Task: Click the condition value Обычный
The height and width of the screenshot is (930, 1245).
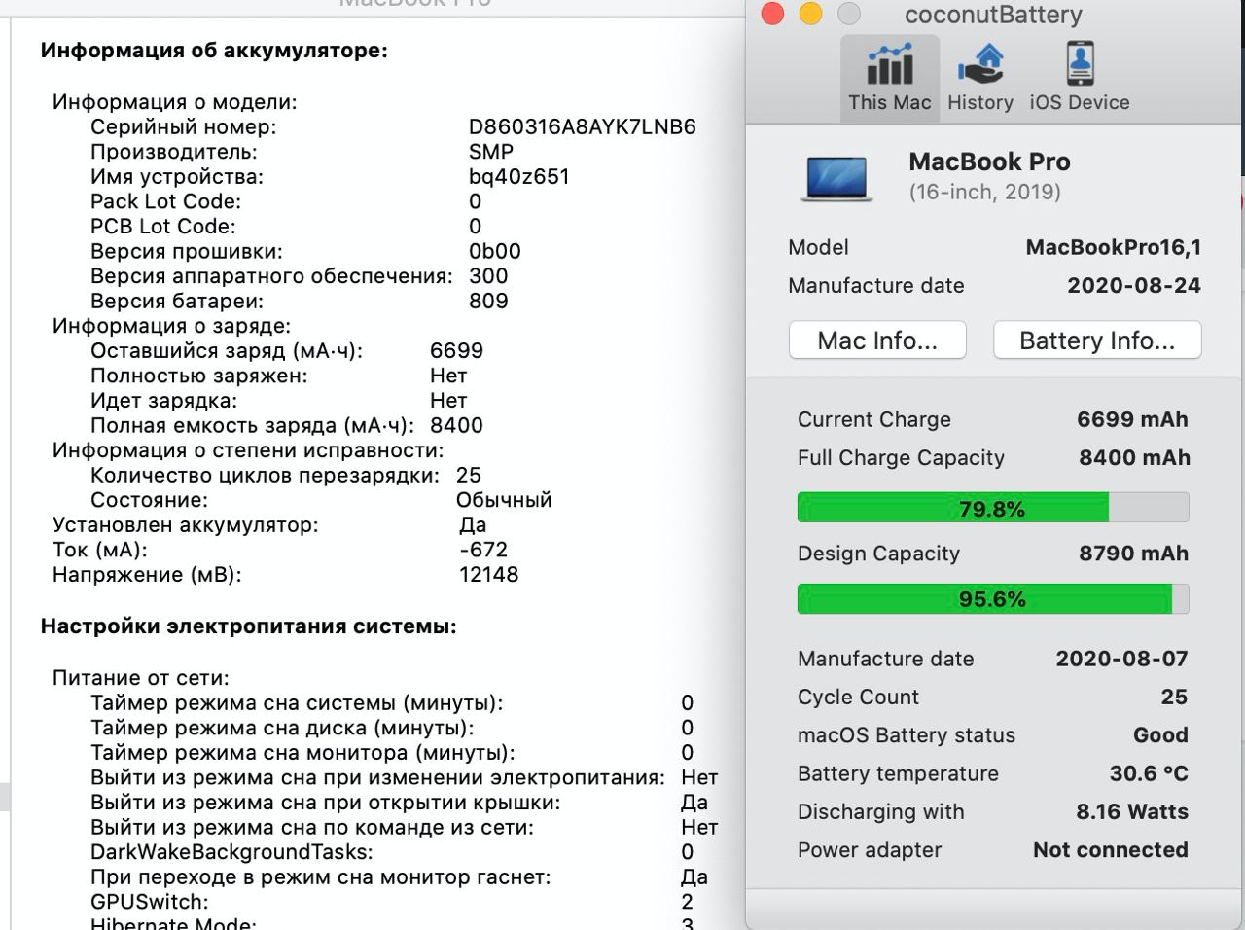Action: 504,500
